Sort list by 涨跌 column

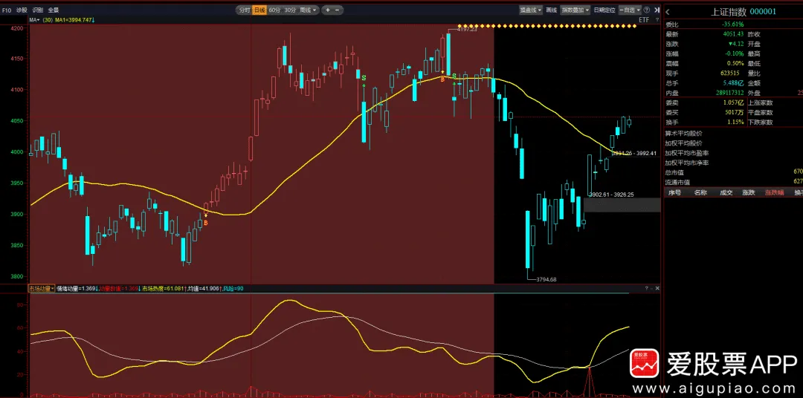pyautogui.click(x=749, y=192)
